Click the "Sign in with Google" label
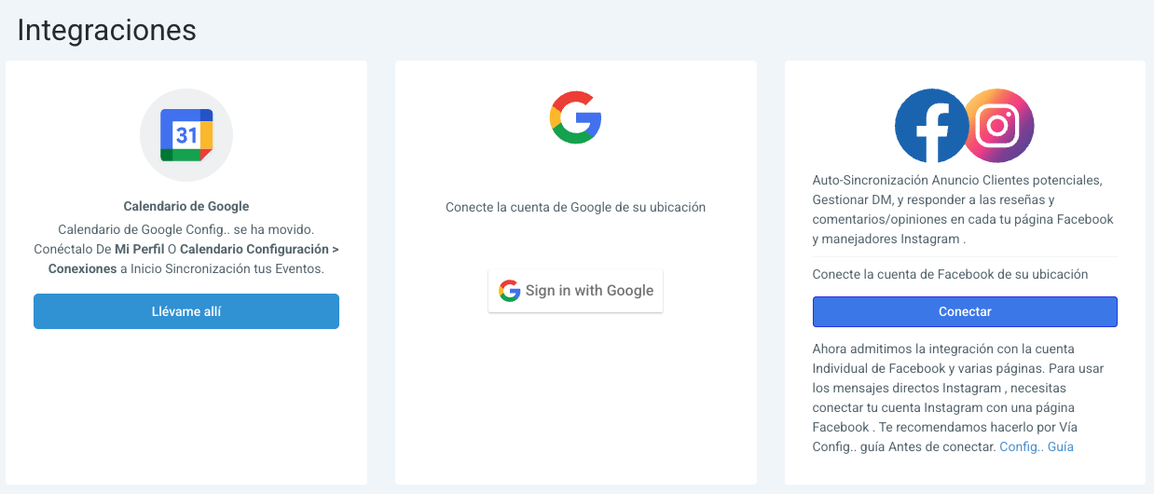 (589, 291)
